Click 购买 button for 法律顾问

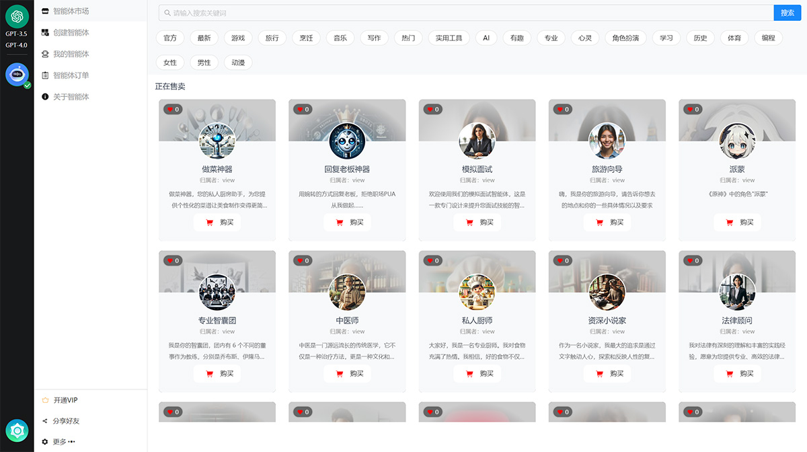point(737,374)
